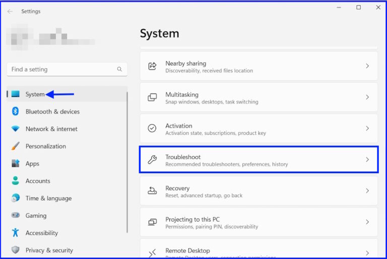This screenshot has width=387, height=259.
Task: Switch to Personalization settings
Action: (67, 146)
